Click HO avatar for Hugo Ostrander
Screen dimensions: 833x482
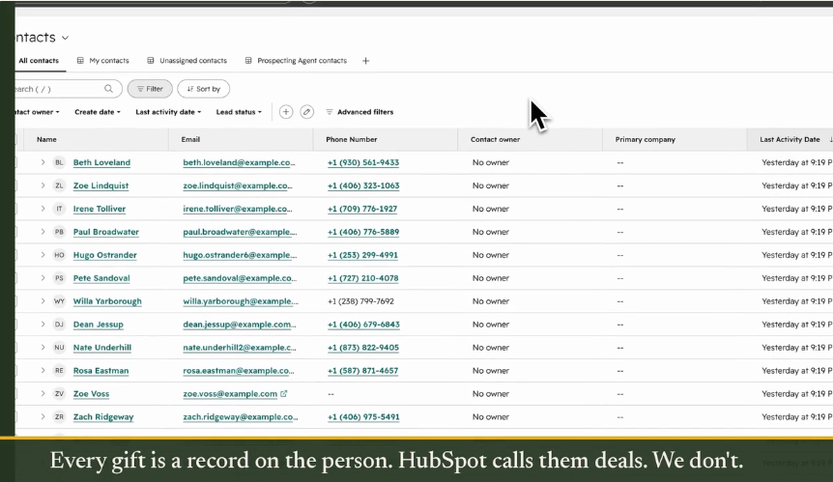(x=59, y=255)
